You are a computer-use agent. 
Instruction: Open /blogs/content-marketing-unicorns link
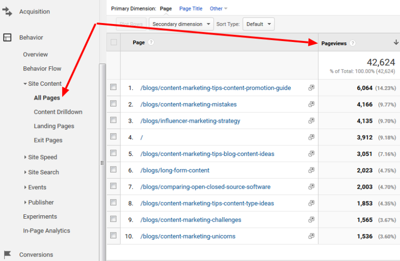coord(188,236)
